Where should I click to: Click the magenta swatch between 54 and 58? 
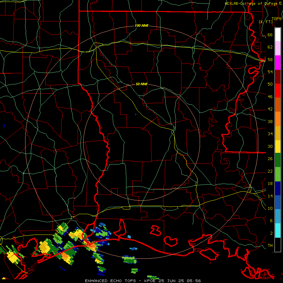pyautogui.click(x=278, y=63)
